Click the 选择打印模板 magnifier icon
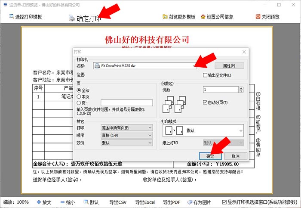 click(x=11, y=16)
